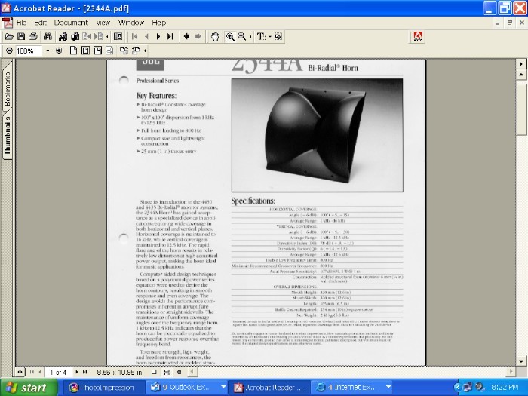Advance to the next page via the main toolbar
This screenshot has height=396, width=528.
click(x=158, y=37)
